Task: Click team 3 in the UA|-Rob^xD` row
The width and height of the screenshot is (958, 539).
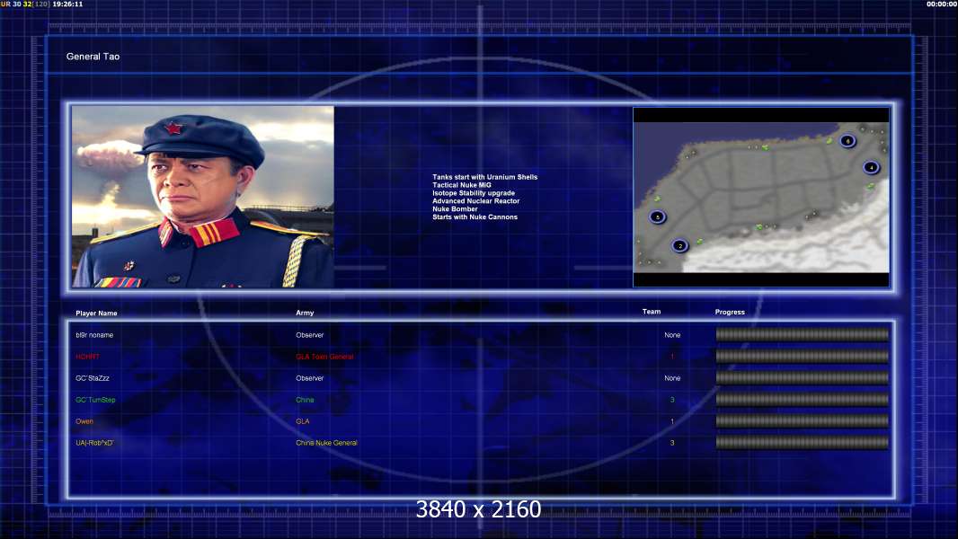Action: [672, 443]
